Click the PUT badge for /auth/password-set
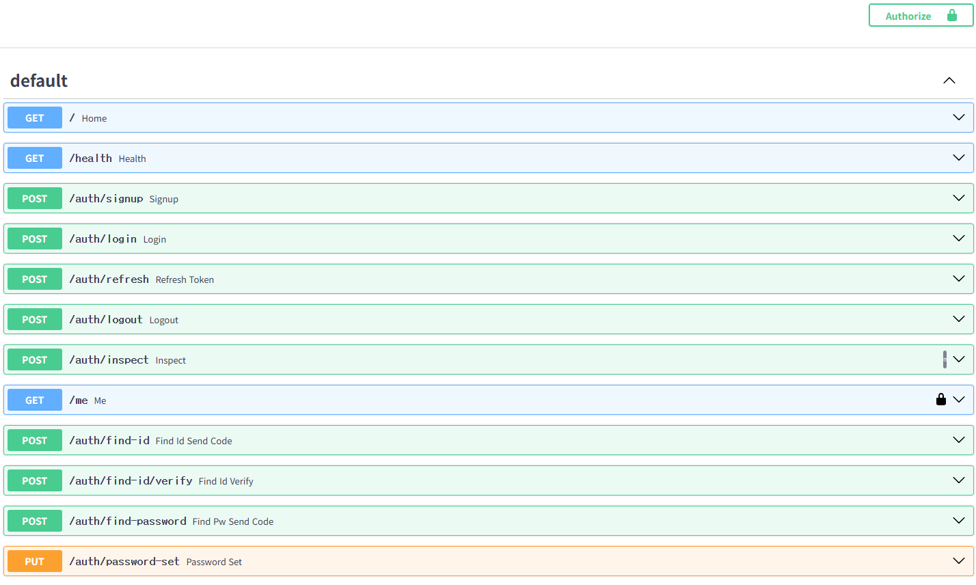The width and height of the screenshot is (976, 585). pos(35,561)
